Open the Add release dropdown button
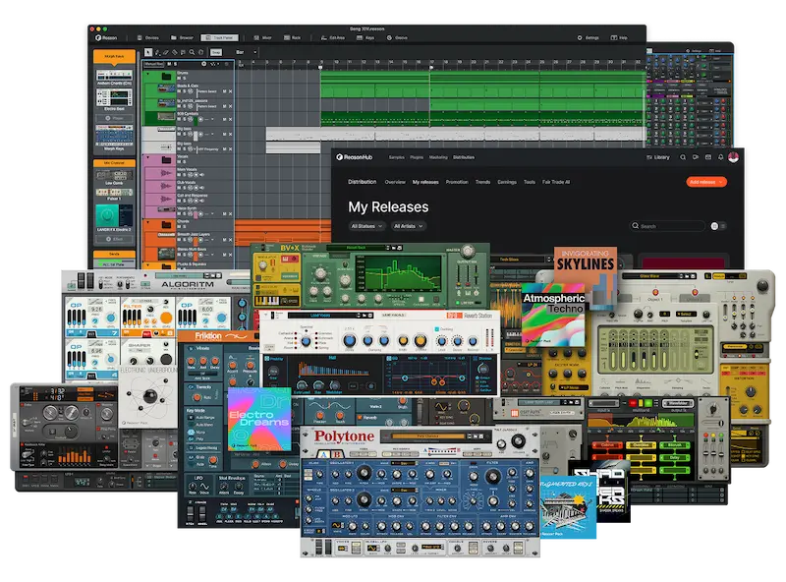Image resolution: width=786 pixels, height=582 pixels. tap(705, 182)
